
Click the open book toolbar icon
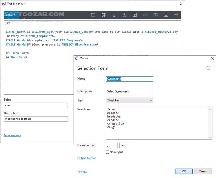click(156, 15)
